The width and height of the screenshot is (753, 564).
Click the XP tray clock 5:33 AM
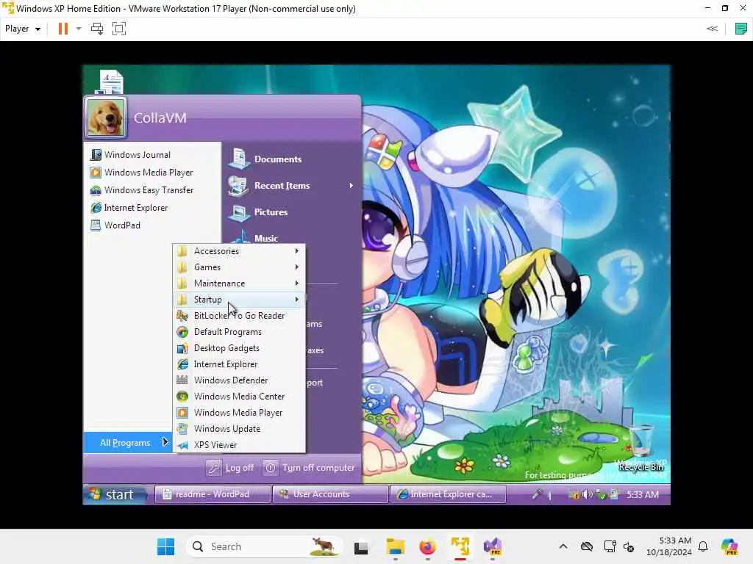643,494
